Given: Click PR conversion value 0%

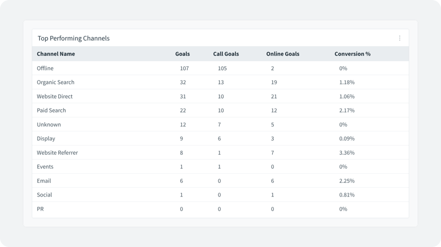Looking at the screenshot, I should click(x=343, y=209).
